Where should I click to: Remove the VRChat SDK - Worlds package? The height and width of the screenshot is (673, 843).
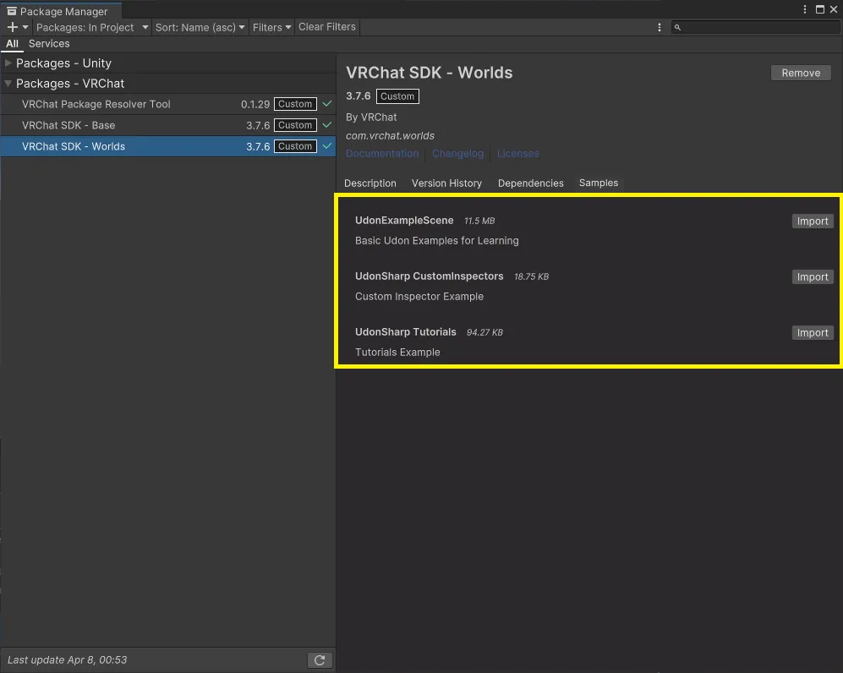801,73
